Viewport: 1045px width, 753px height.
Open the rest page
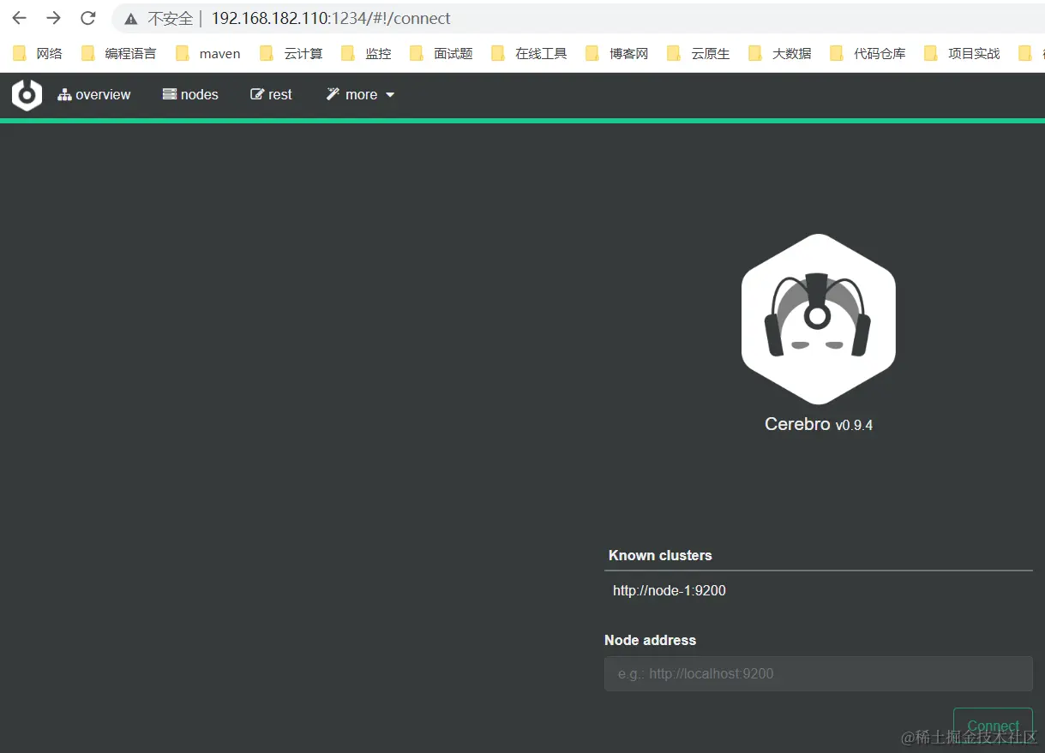271,95
